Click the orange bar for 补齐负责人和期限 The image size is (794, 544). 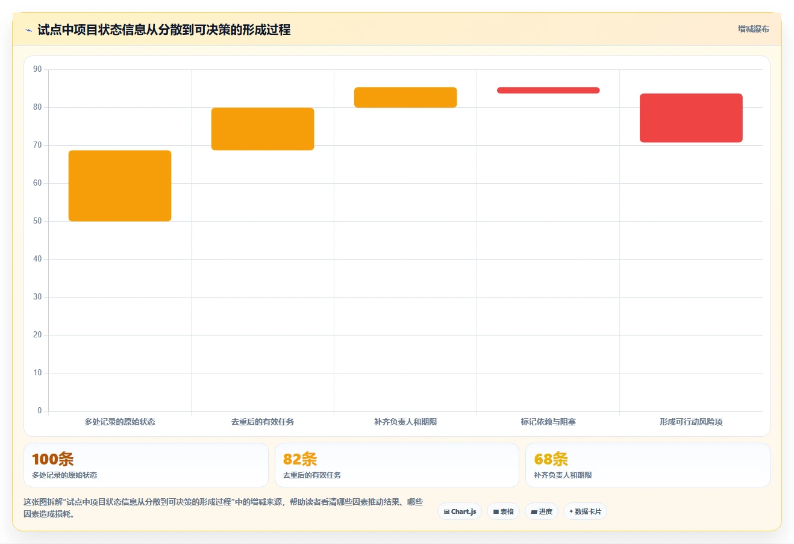[405, 98]
